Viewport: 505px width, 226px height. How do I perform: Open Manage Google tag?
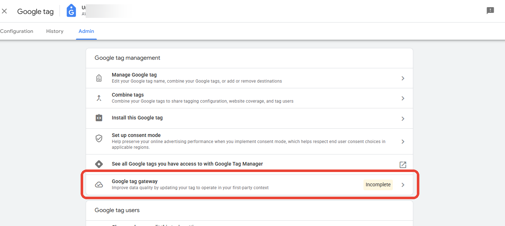pyautogui.click(x=249, y=78)
